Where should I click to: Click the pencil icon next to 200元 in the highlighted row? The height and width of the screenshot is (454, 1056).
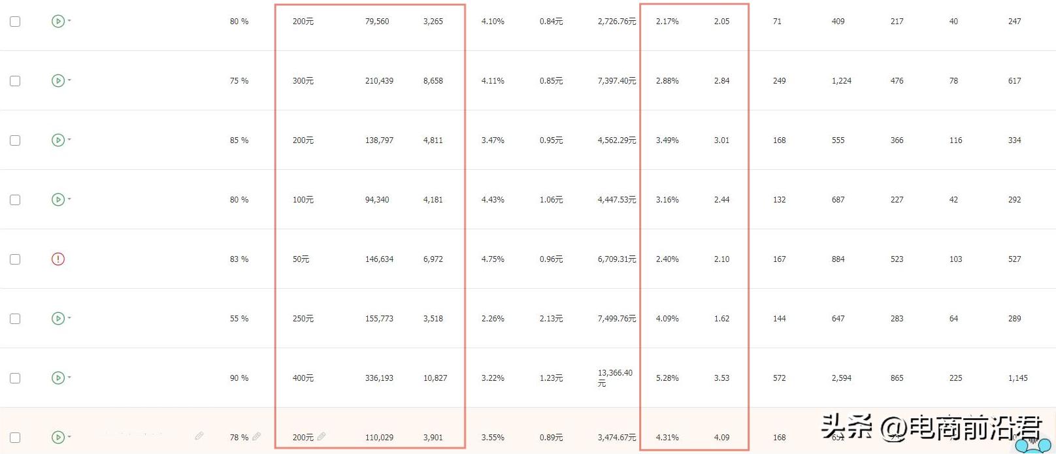pyautogui.click(x=322, y=436)
